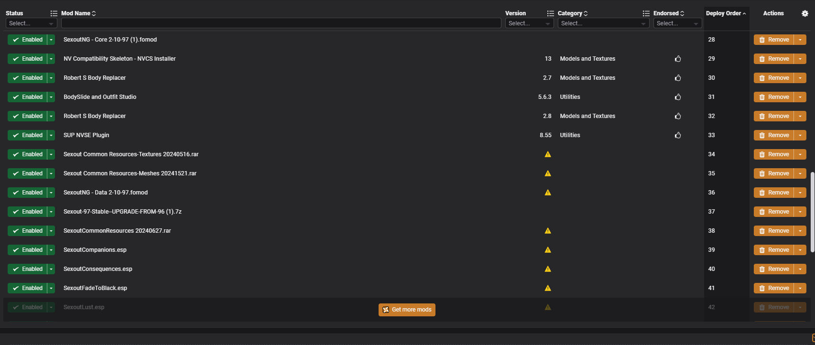This screenshot has width=815, height=345.
Task: Remove NV Compatibility Skeleton mod
Action: (x=774, y=59)
